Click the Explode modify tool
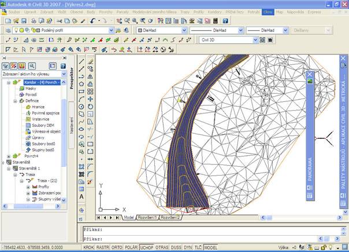Screen dimensions: 349x252 tap(90, 182)
